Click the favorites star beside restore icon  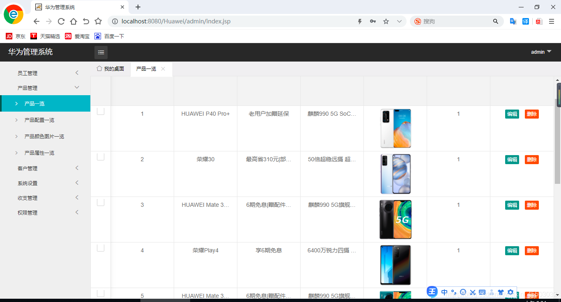[x=98, y=21]
